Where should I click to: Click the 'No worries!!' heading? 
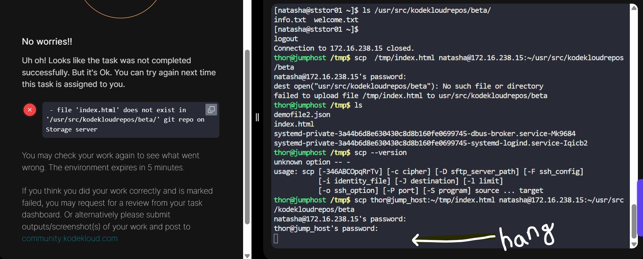[47, 42]
